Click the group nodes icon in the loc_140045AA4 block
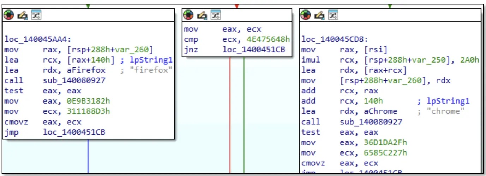 [x=36, y=15]
